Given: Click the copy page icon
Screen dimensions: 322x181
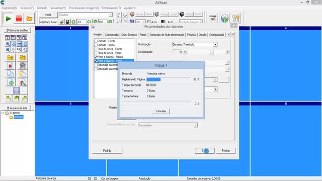Looking at the screenshot, I should 10,74.
